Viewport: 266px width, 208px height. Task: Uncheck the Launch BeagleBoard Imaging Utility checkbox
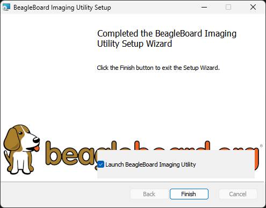(100, 164)
